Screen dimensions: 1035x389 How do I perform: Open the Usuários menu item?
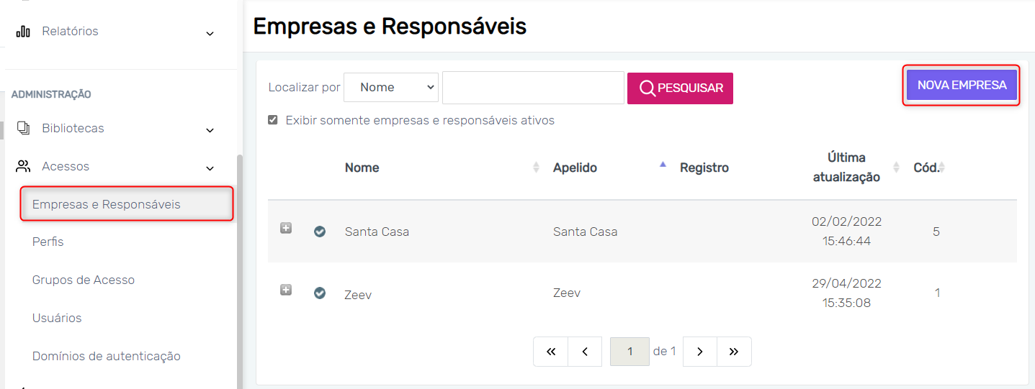click(57, 318)
